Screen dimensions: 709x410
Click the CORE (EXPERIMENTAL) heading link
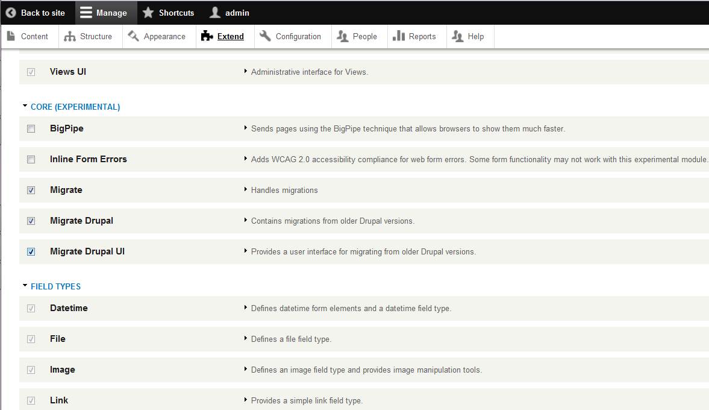(75, 107)
